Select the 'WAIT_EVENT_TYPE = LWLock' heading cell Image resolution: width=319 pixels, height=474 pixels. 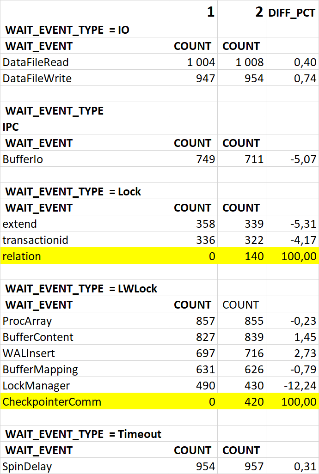[x=81, y=289]
